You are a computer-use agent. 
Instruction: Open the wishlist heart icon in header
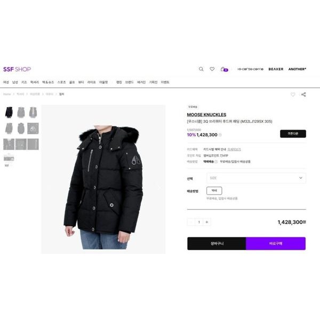tap(212, 69)
